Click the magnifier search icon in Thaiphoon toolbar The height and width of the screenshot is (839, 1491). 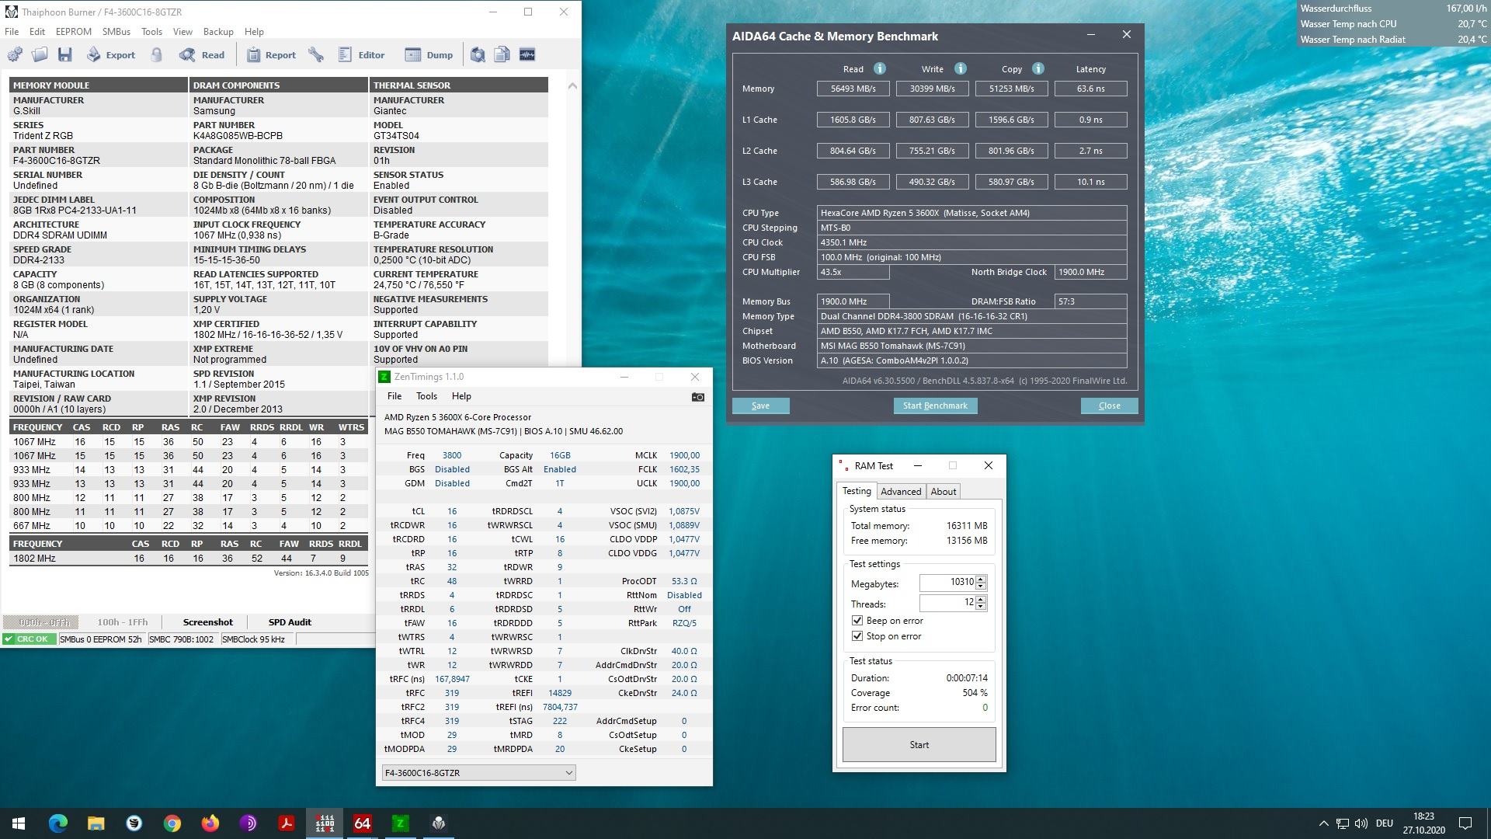coord(478,55)
